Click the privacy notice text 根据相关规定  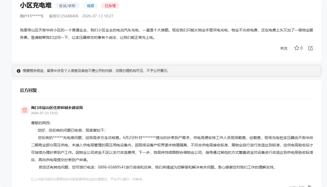click(x=96, y=71)
